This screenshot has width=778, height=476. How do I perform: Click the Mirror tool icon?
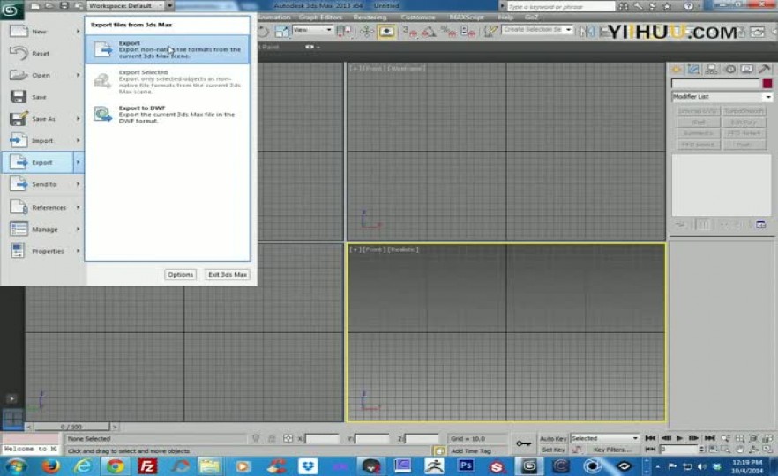(587, 32)
